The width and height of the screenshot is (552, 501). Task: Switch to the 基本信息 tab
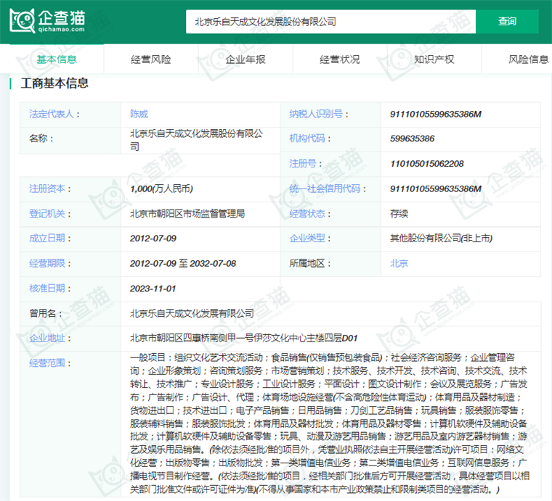[x=57, y=59]
